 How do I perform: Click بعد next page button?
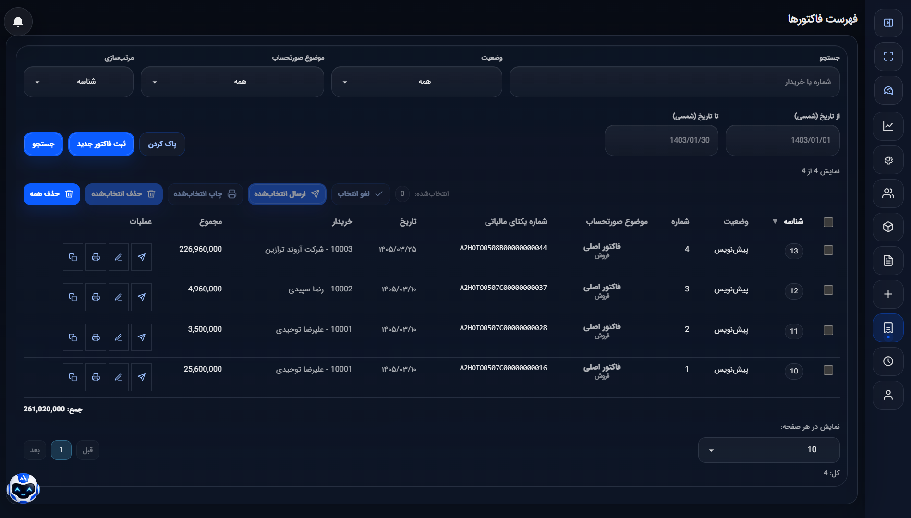tap(35, 450)
